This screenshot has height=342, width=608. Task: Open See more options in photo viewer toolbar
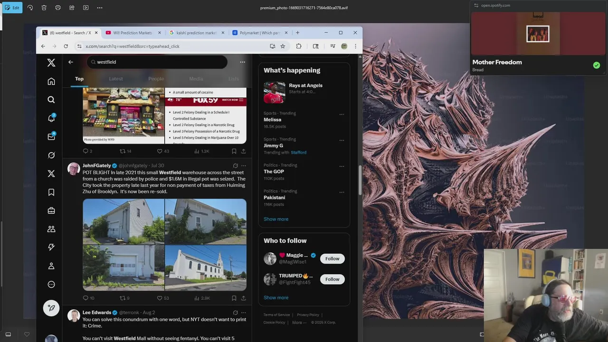coord(99,8)
